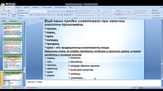Open the font size combo box
This screenshot has height=91, width=163.
(45, 11)
